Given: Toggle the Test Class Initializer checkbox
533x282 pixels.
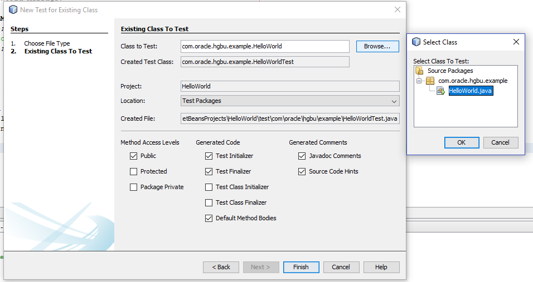Looking at the screenshot, I should 209,187.
